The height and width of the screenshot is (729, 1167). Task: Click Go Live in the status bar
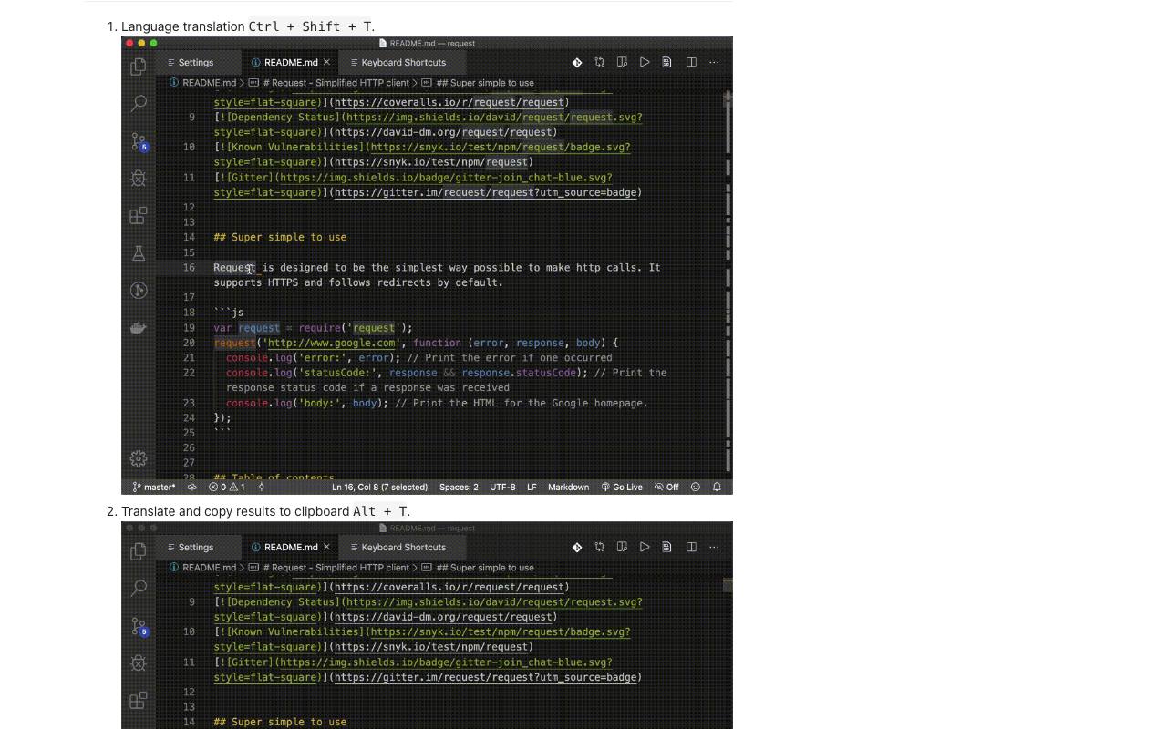[622, 487]
